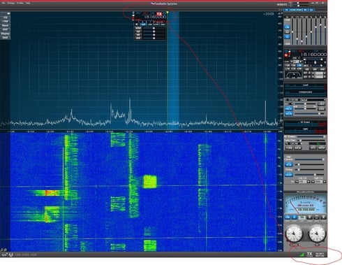This screenshot has height=265, width=342.
Task: Click the left round analog gauge
Action: tap(294, 234)
